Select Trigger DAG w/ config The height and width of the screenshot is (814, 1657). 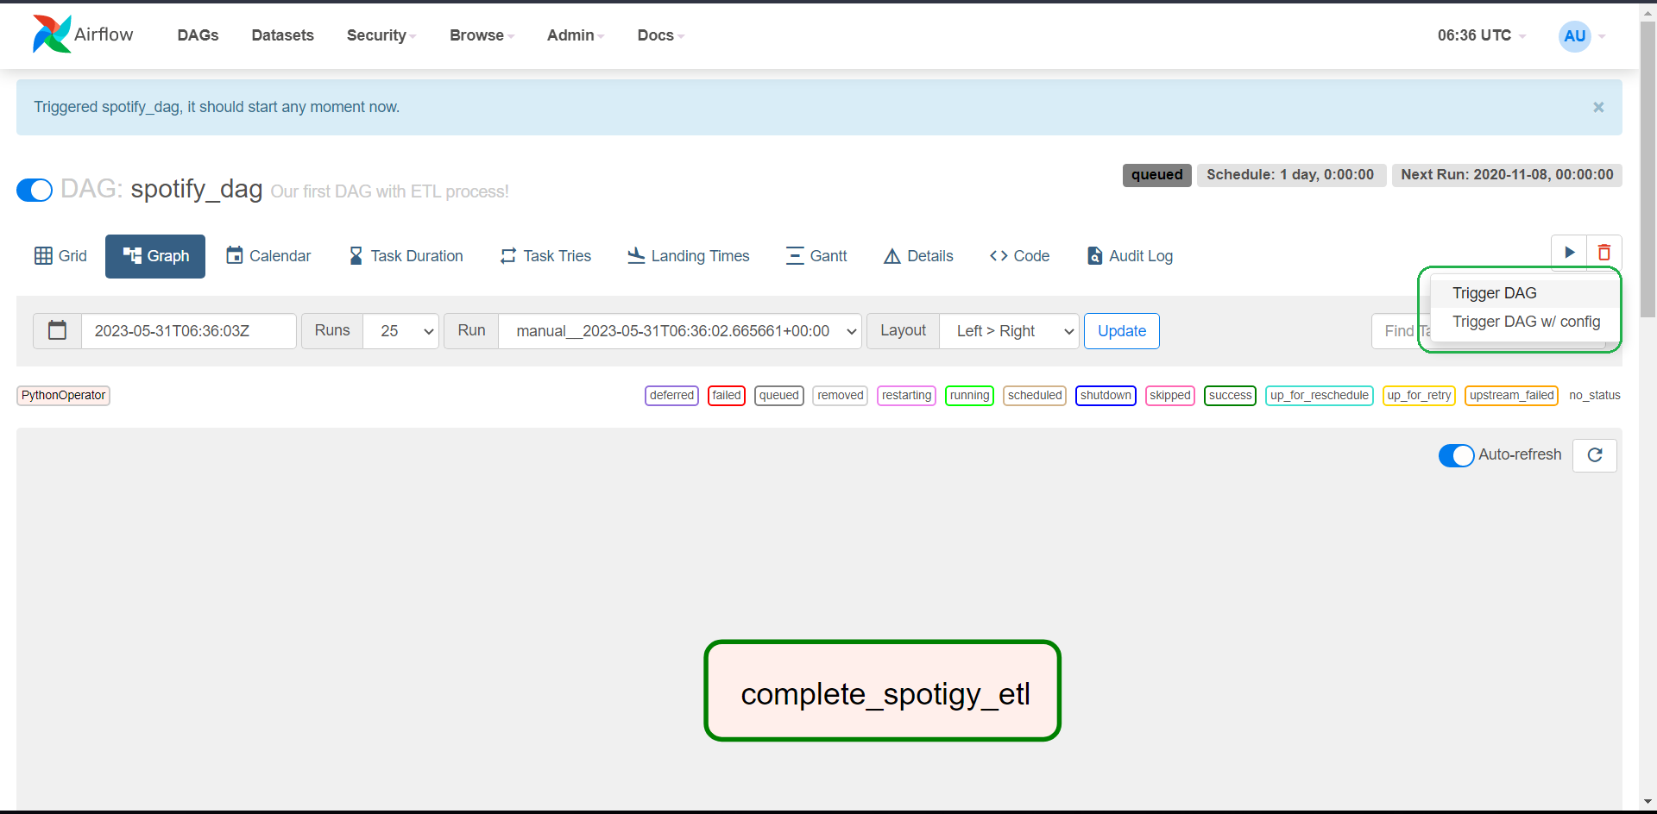[1527, 322]
